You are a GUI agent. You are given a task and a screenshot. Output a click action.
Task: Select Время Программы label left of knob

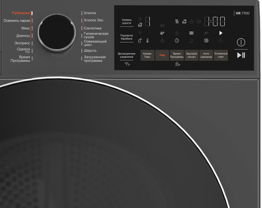20,59
